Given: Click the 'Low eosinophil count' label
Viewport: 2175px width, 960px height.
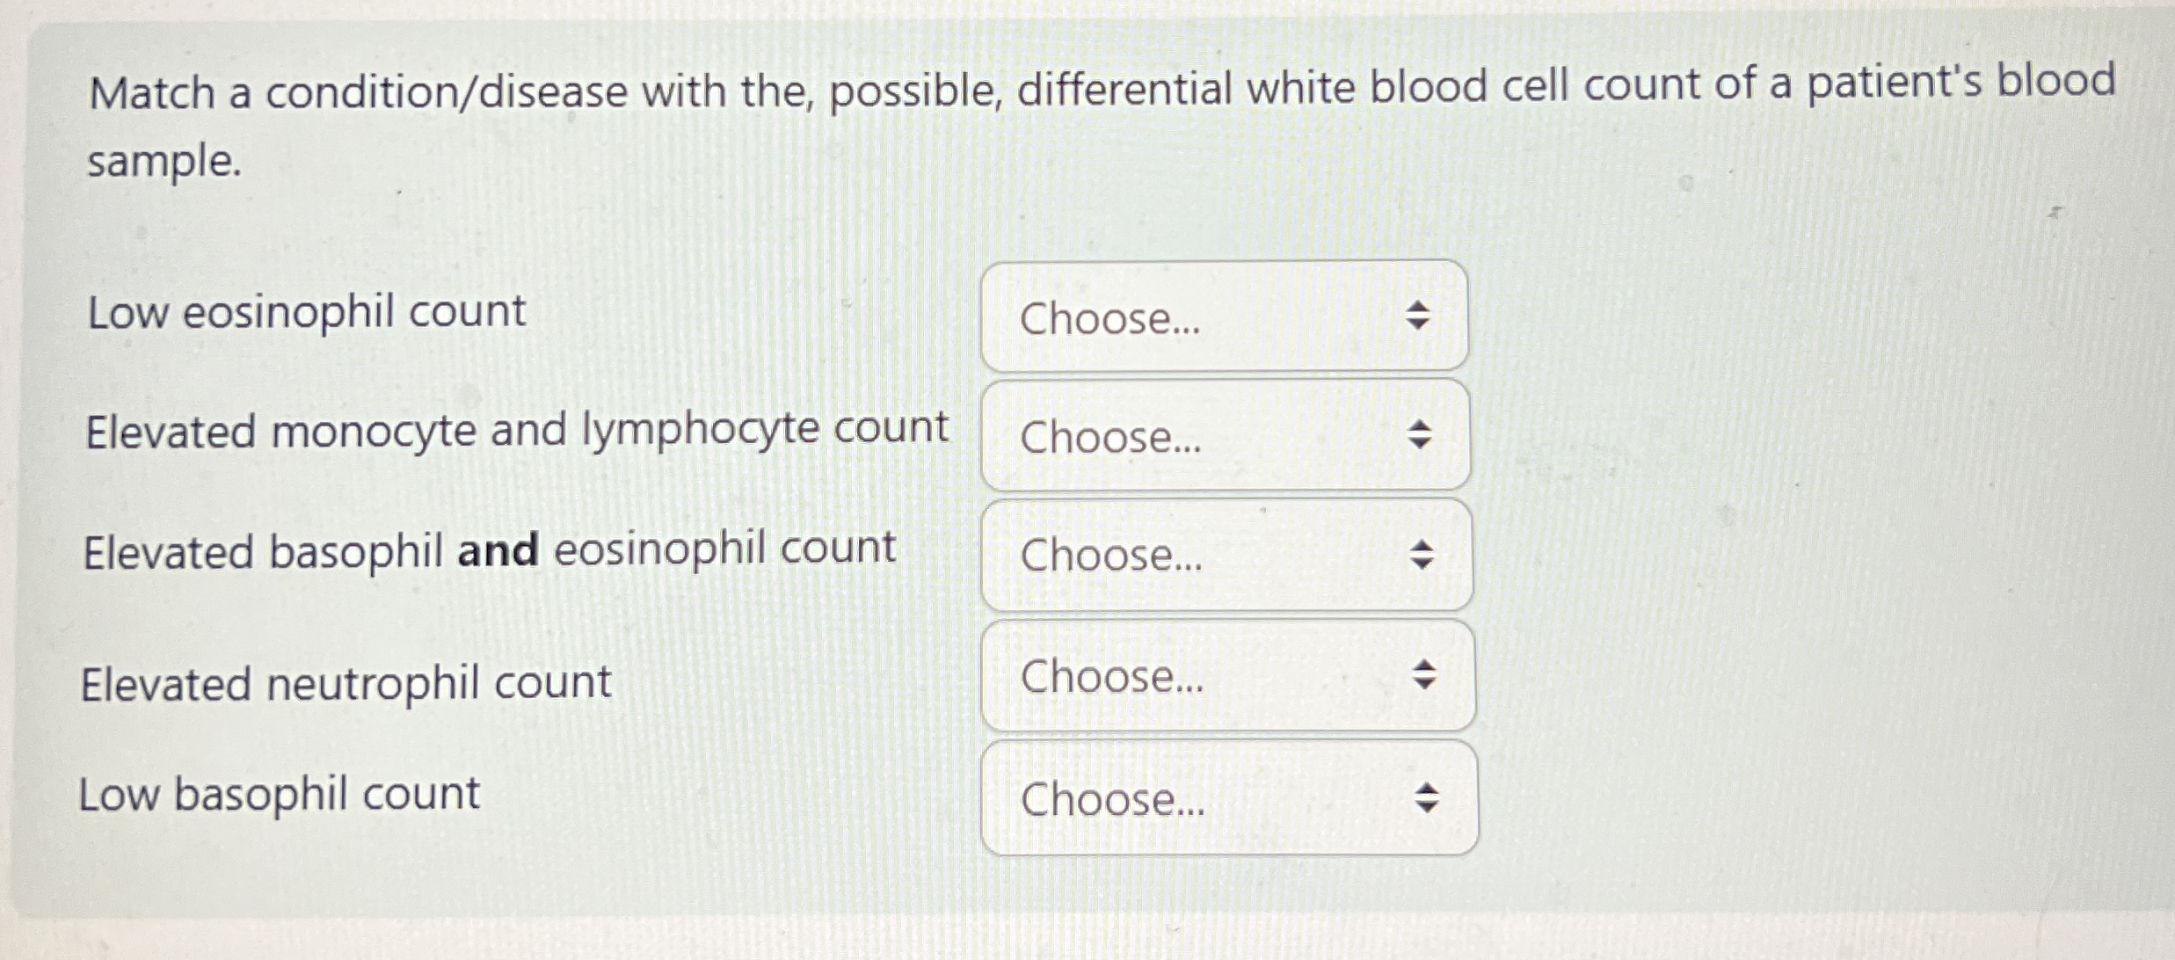Looking at the screenshot, I should point(306,312).
